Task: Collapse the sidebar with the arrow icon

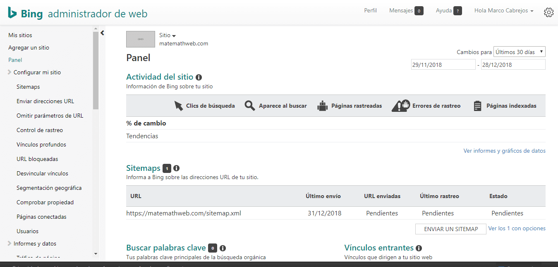Action: 102,33
